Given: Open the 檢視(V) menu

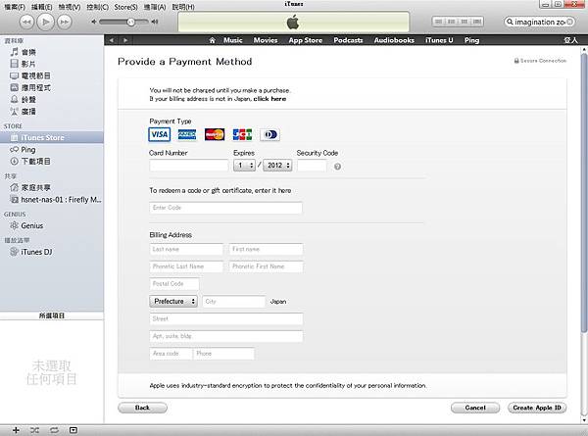Looking at the screenshot, I should click(x=69, y=7).
